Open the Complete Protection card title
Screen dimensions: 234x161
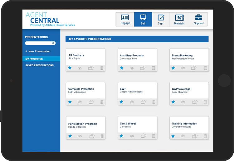81,89
